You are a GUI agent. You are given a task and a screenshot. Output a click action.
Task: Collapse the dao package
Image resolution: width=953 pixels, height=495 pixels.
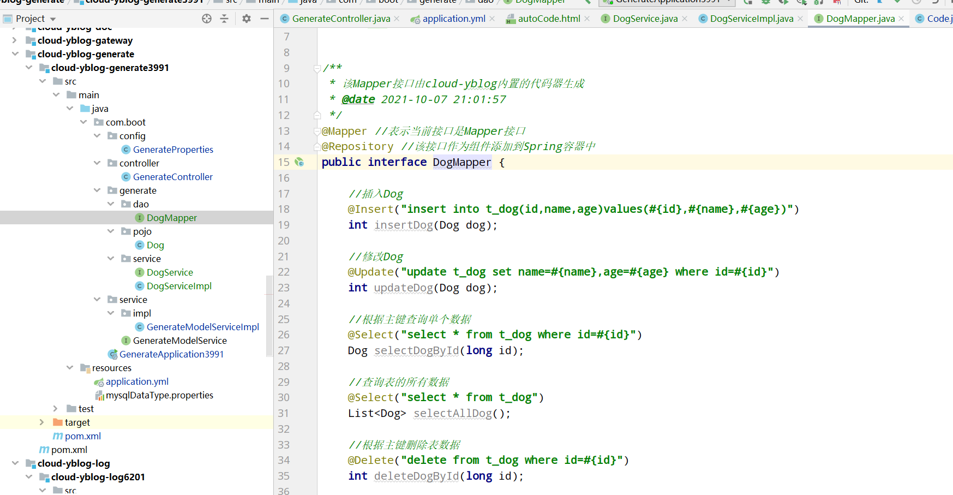[110, 204]
